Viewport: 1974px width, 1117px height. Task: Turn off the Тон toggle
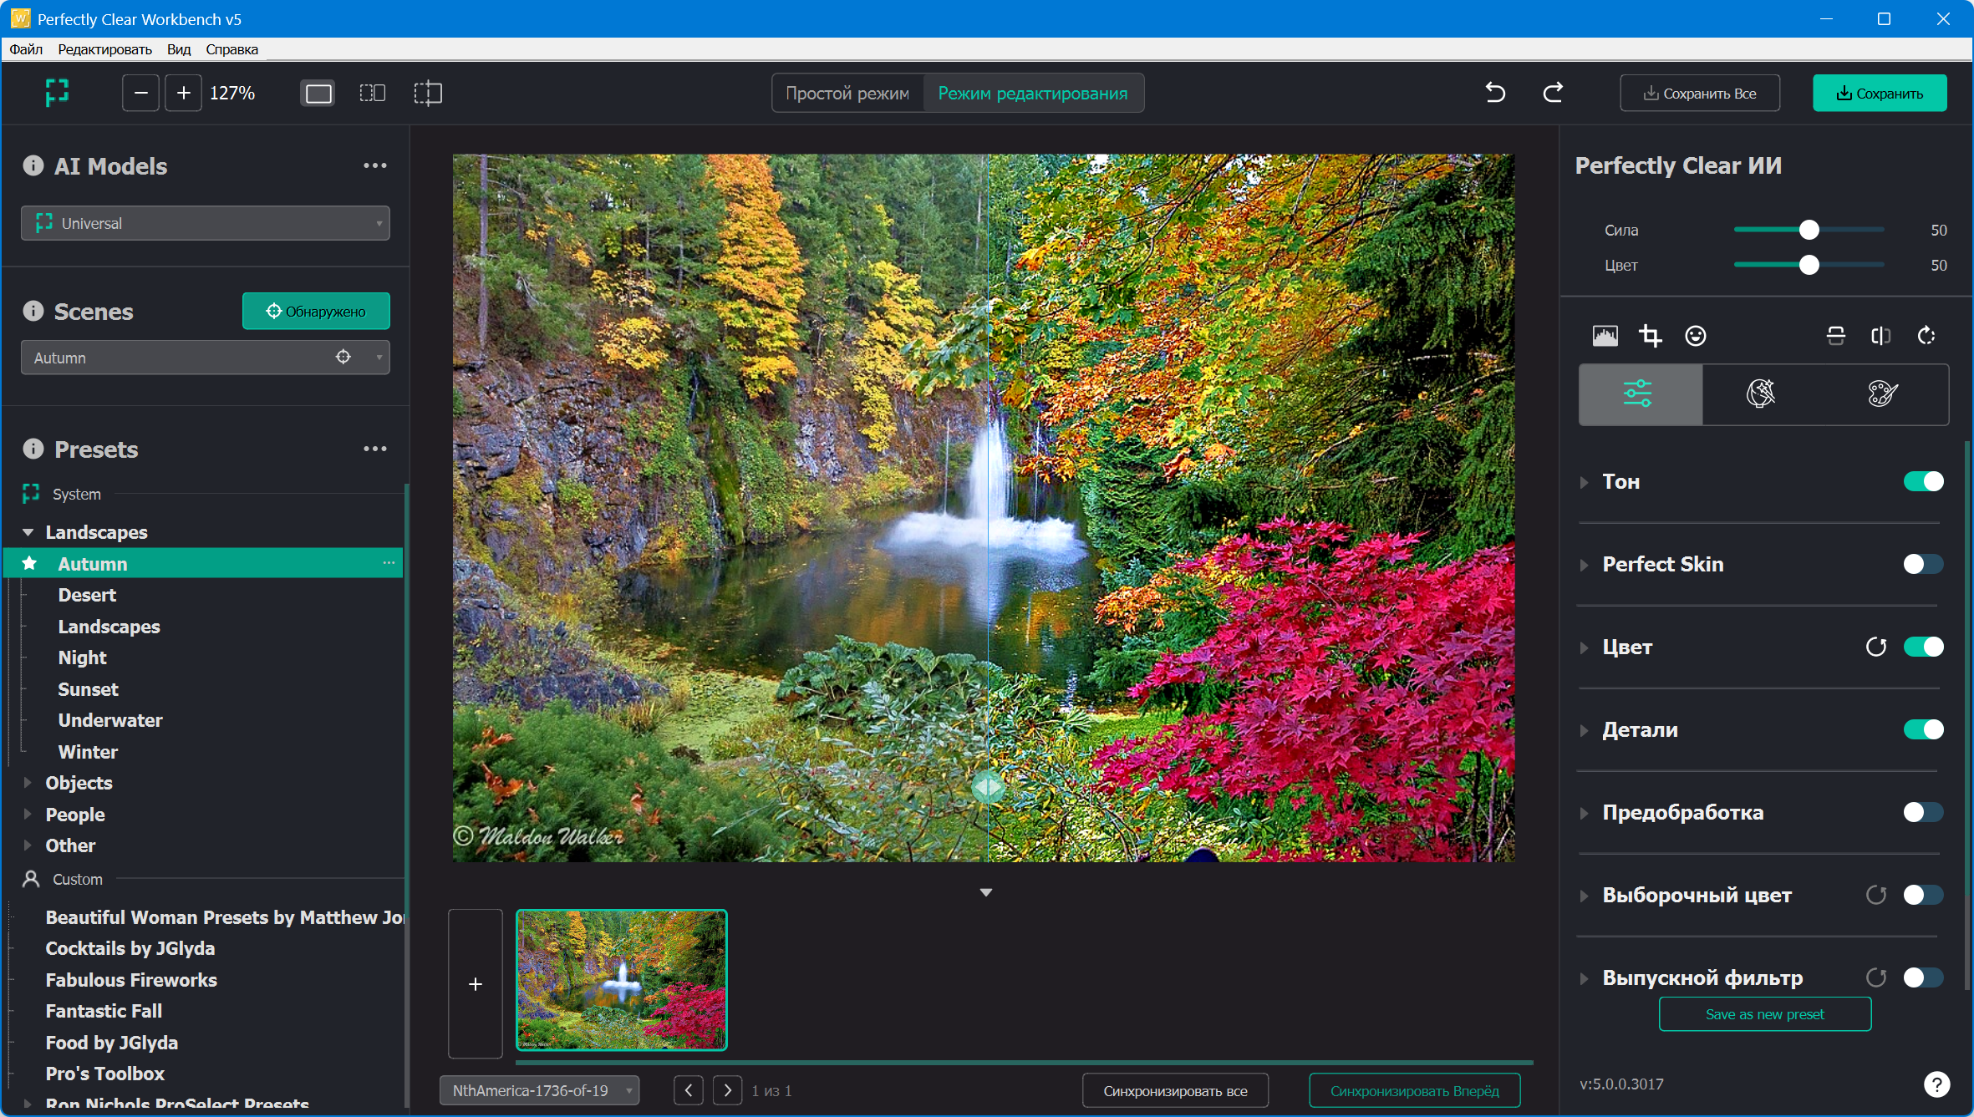coord(1922,481)
